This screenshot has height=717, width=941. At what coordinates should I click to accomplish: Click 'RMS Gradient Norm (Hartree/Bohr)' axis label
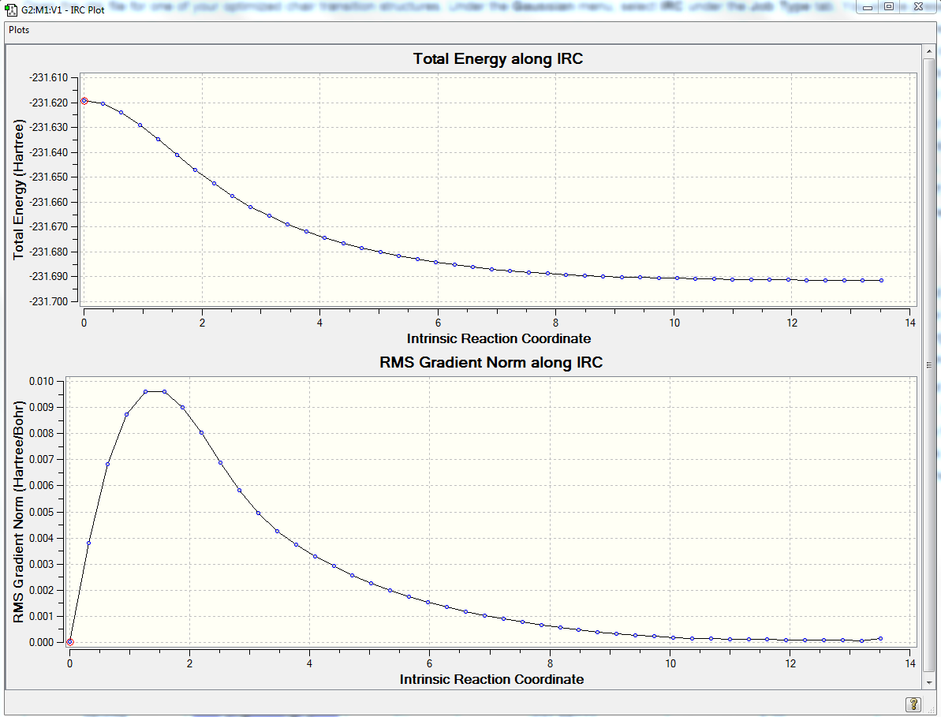(x=19, y=512)
